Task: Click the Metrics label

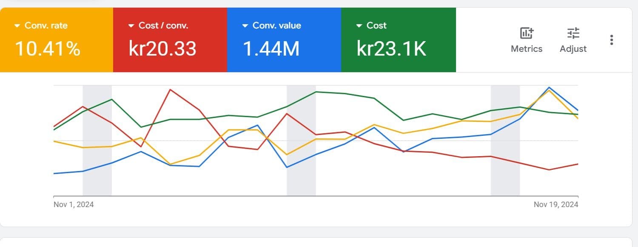Action: [x=527, y=49]
